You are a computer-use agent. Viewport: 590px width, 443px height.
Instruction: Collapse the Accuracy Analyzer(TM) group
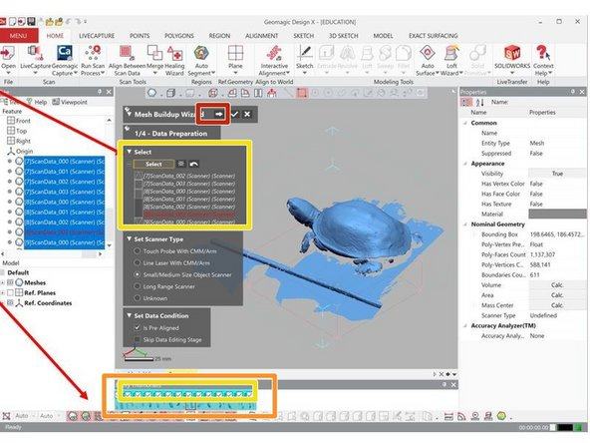(x=465, y=325)
